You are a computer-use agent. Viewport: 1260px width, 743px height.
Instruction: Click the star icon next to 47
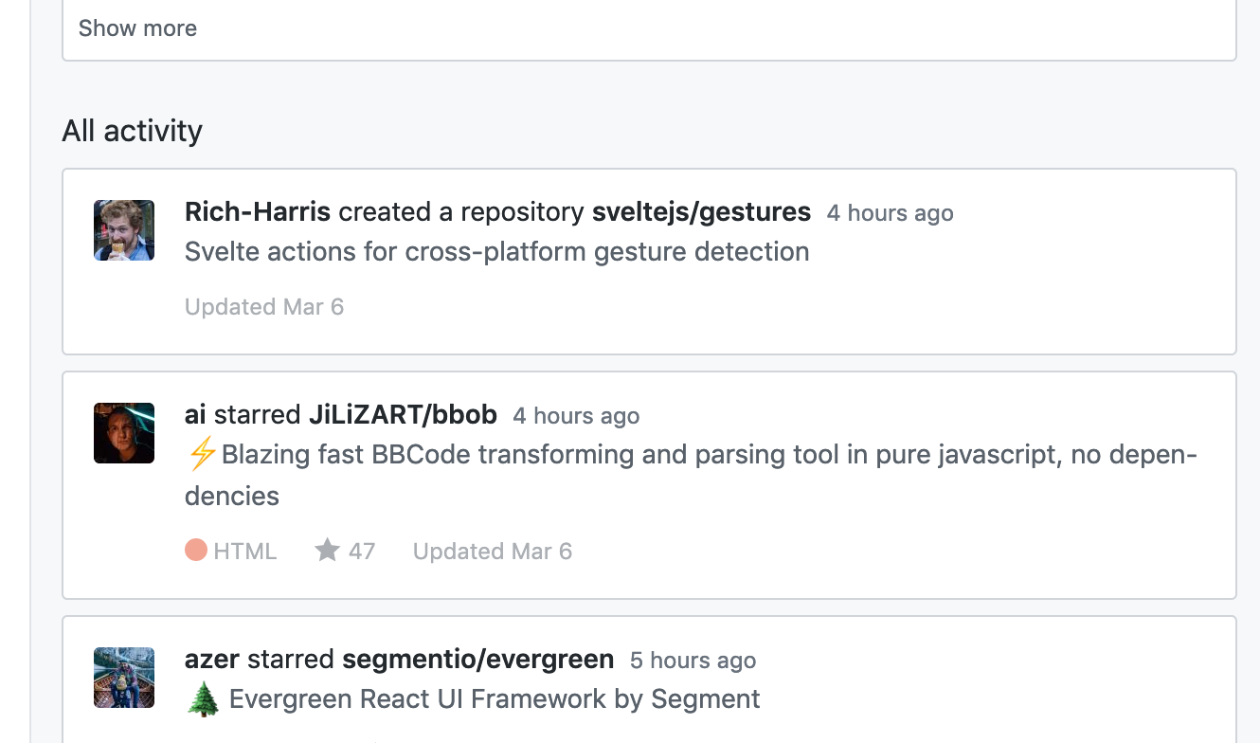pyautogui.click(x=327, y=550)
